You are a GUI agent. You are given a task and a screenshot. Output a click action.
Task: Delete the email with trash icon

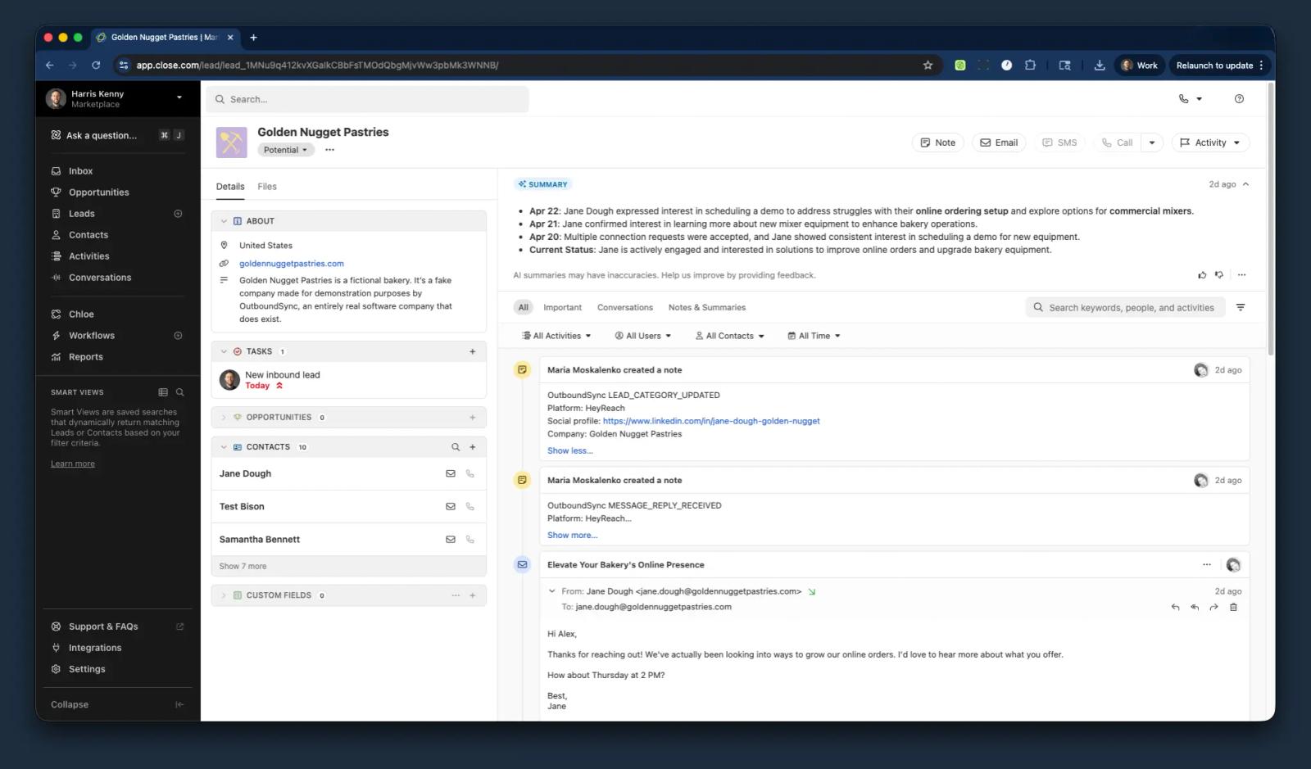pyautogui.click(x=1233, y=608)
